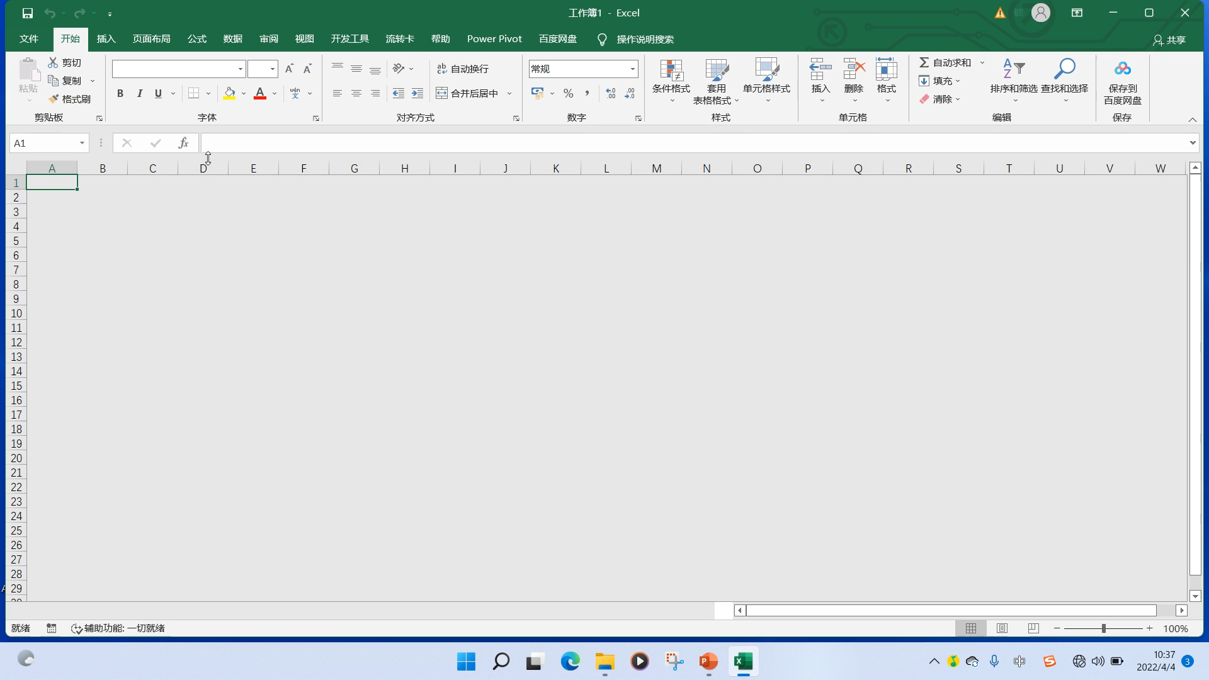This screenshot has width=1209, height=680.
Task: Switch to the 插入 ribbon tab
Action: [x=106, y=39]
